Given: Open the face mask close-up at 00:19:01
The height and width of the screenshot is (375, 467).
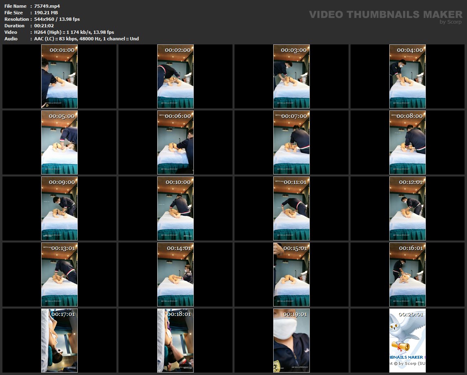Looking at the screenshot, I should [292, 340].
